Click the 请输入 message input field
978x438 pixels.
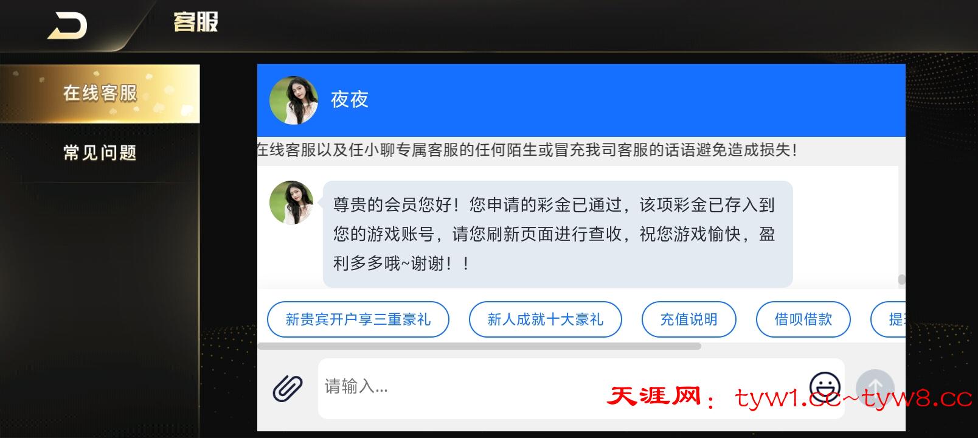click(563, 388)
